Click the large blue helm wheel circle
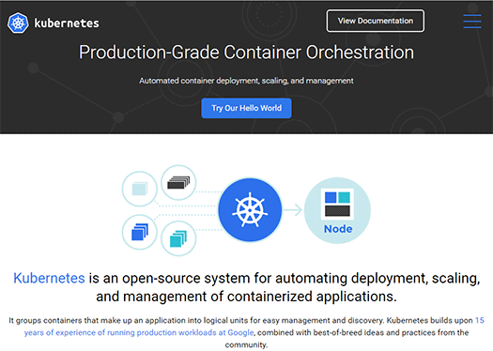Image resolution: width=493 pixels, height=351 pixels. click(250, 210)
